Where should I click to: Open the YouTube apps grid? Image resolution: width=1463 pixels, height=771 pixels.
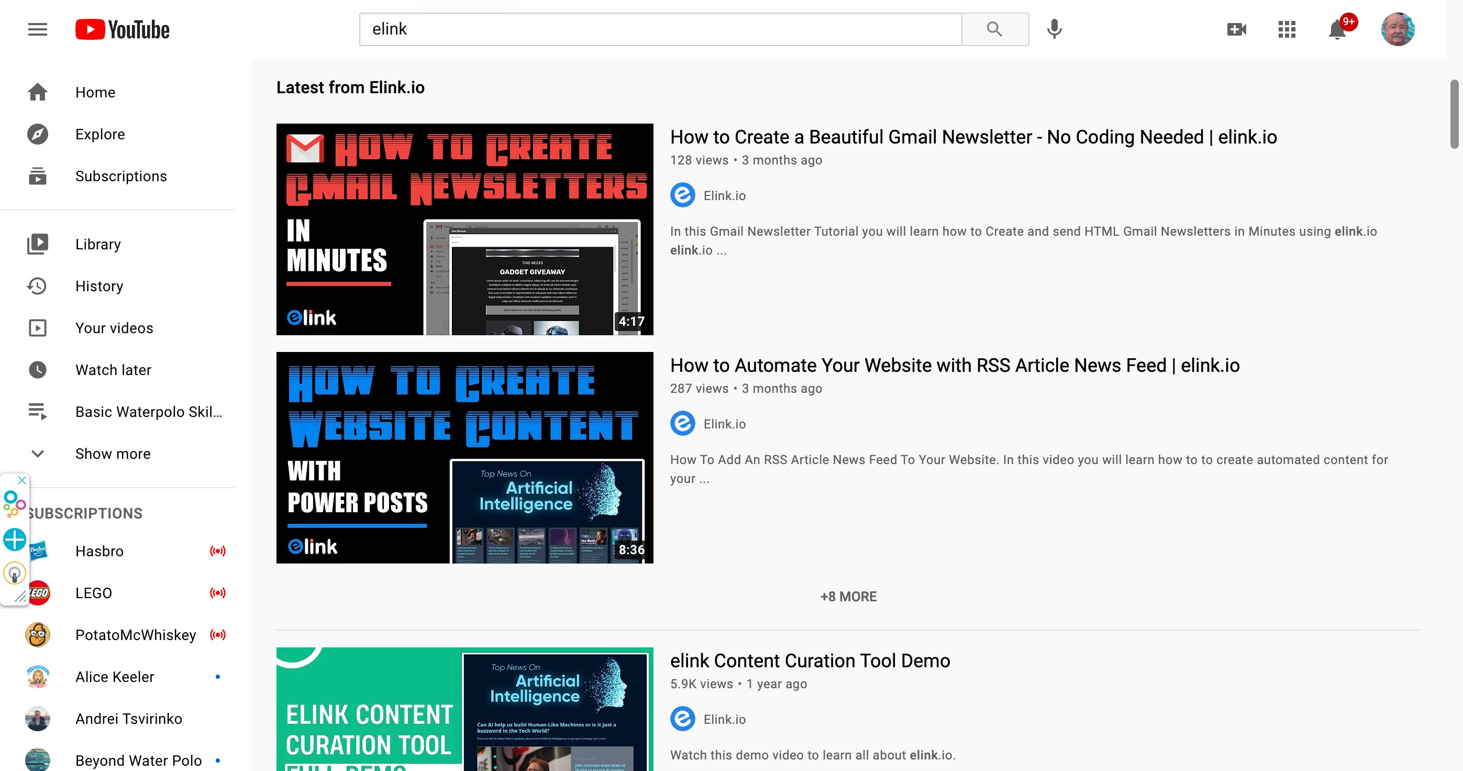[x=1287, y=29]
